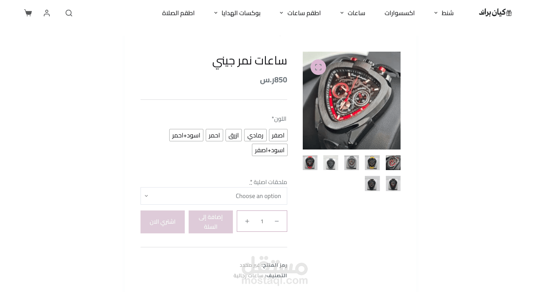Screen dimensions: 550x292
Task: Click the كيان براند logo
Action: coord(495,13)
